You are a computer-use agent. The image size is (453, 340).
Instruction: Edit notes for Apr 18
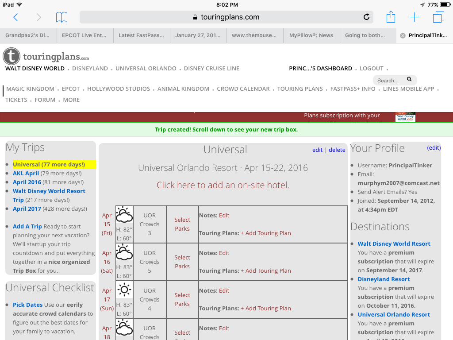pos(224,328)
